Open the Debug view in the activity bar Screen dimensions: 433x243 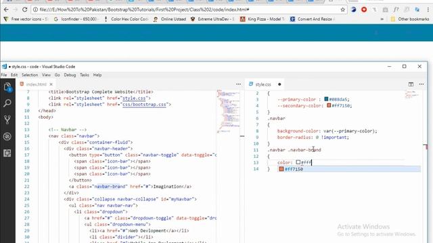coord(7,136)
